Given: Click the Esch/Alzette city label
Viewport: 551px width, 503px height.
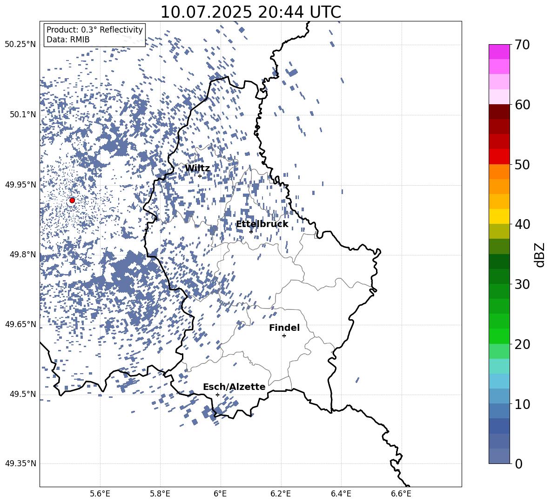Looking at the screenshot, I should (234, 387).
